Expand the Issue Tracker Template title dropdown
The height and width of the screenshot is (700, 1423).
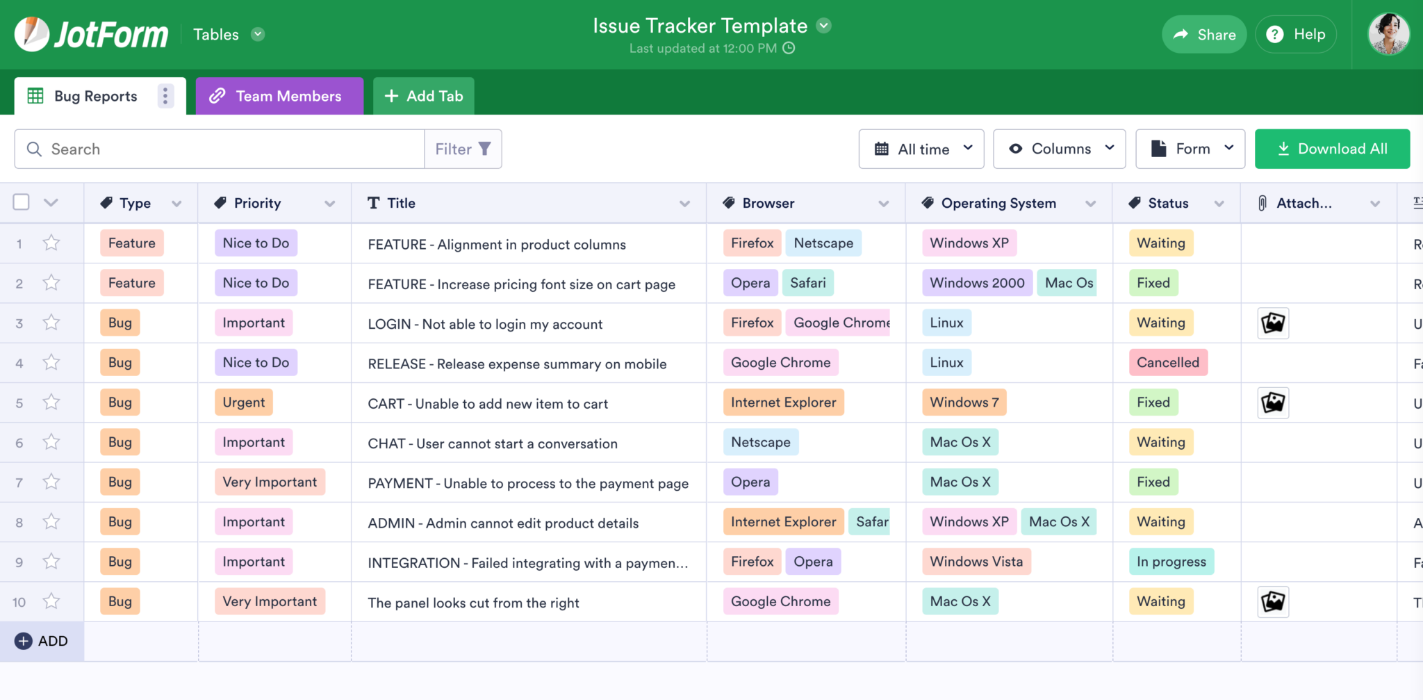tap(823, 25)
